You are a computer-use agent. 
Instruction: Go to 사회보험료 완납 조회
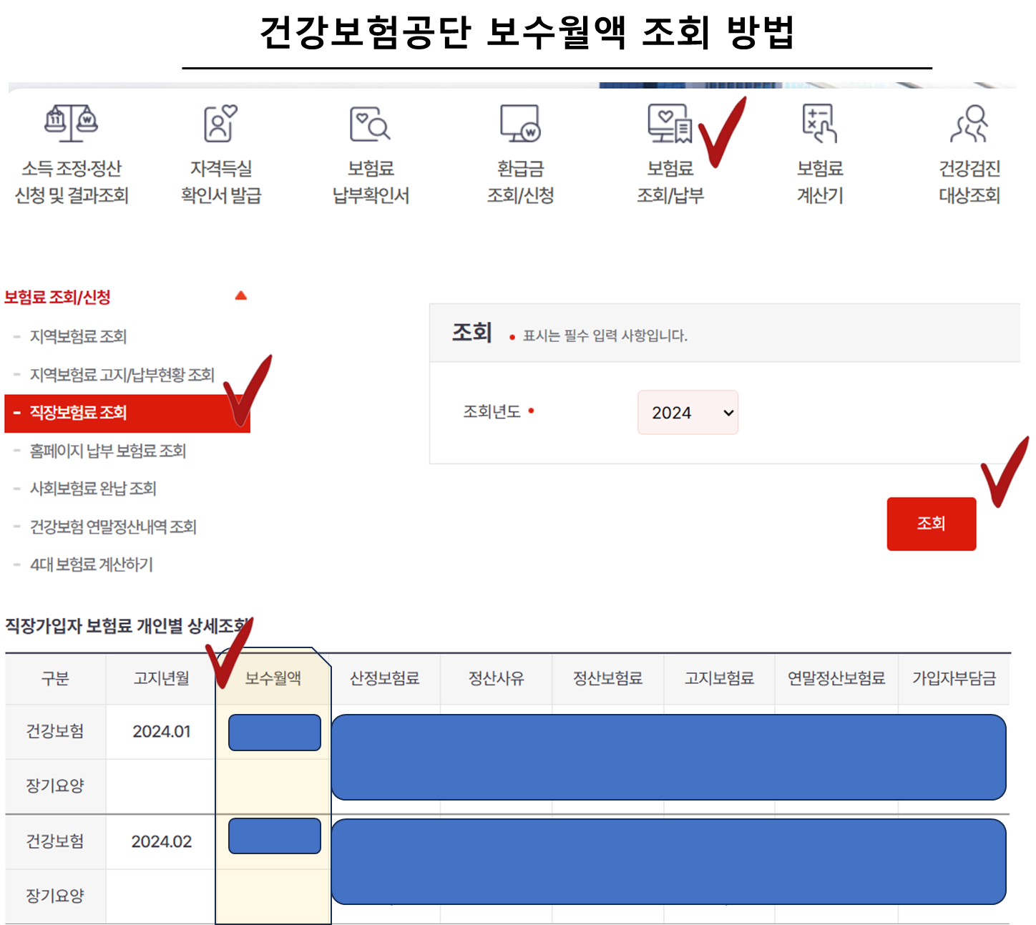click(x=94, y=489)
